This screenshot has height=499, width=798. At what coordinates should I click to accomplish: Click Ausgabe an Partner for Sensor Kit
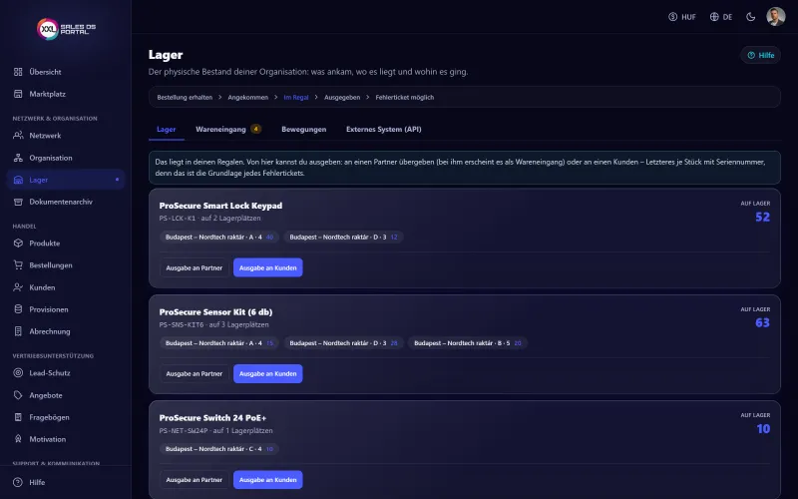coord(194,373)
